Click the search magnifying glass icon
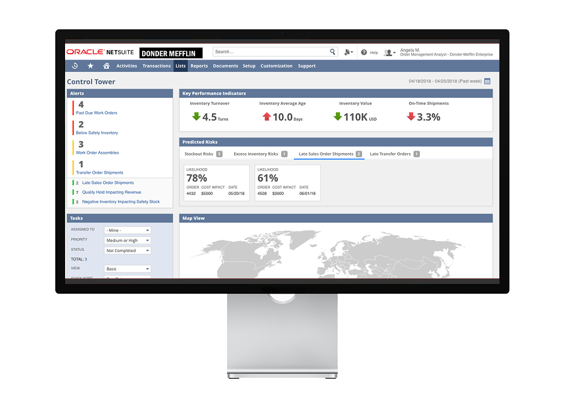 [x=332, y=52]
